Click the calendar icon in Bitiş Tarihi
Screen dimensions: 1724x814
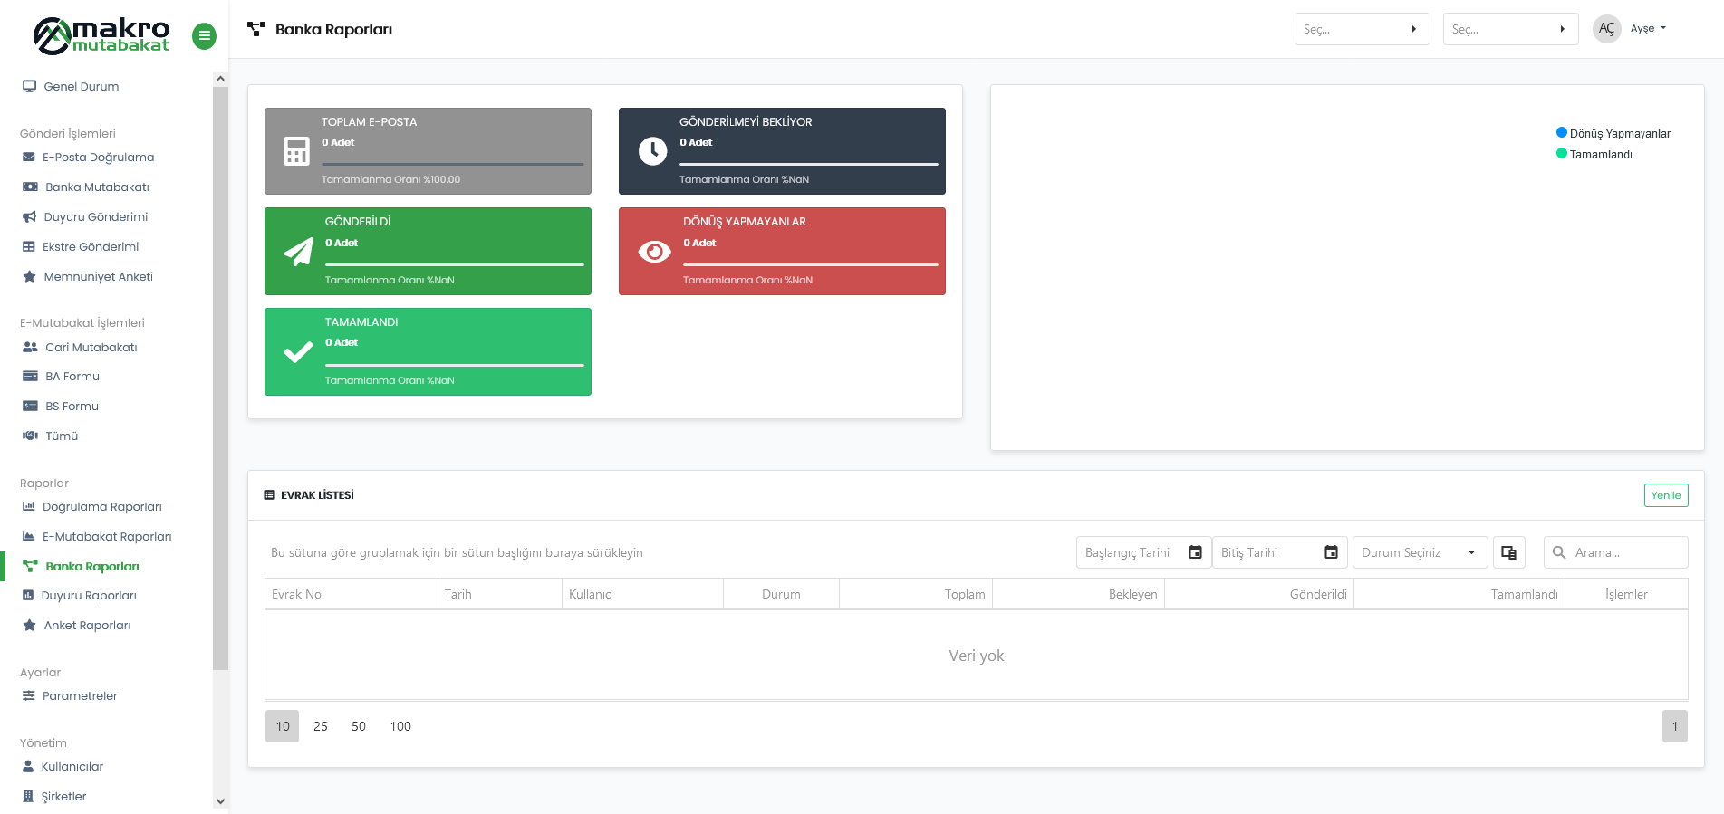coord(1331,552)
